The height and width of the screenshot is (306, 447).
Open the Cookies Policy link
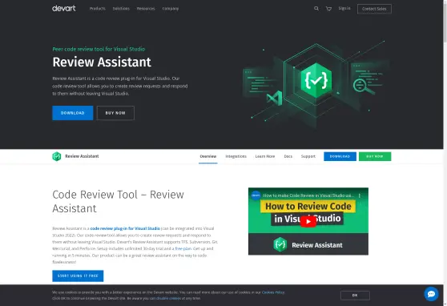(273, 292)
